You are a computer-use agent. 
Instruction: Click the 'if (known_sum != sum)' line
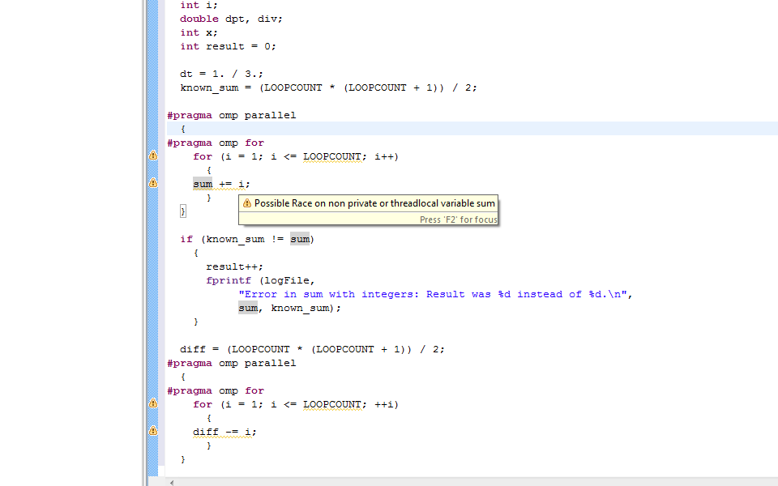pos(247,239)
